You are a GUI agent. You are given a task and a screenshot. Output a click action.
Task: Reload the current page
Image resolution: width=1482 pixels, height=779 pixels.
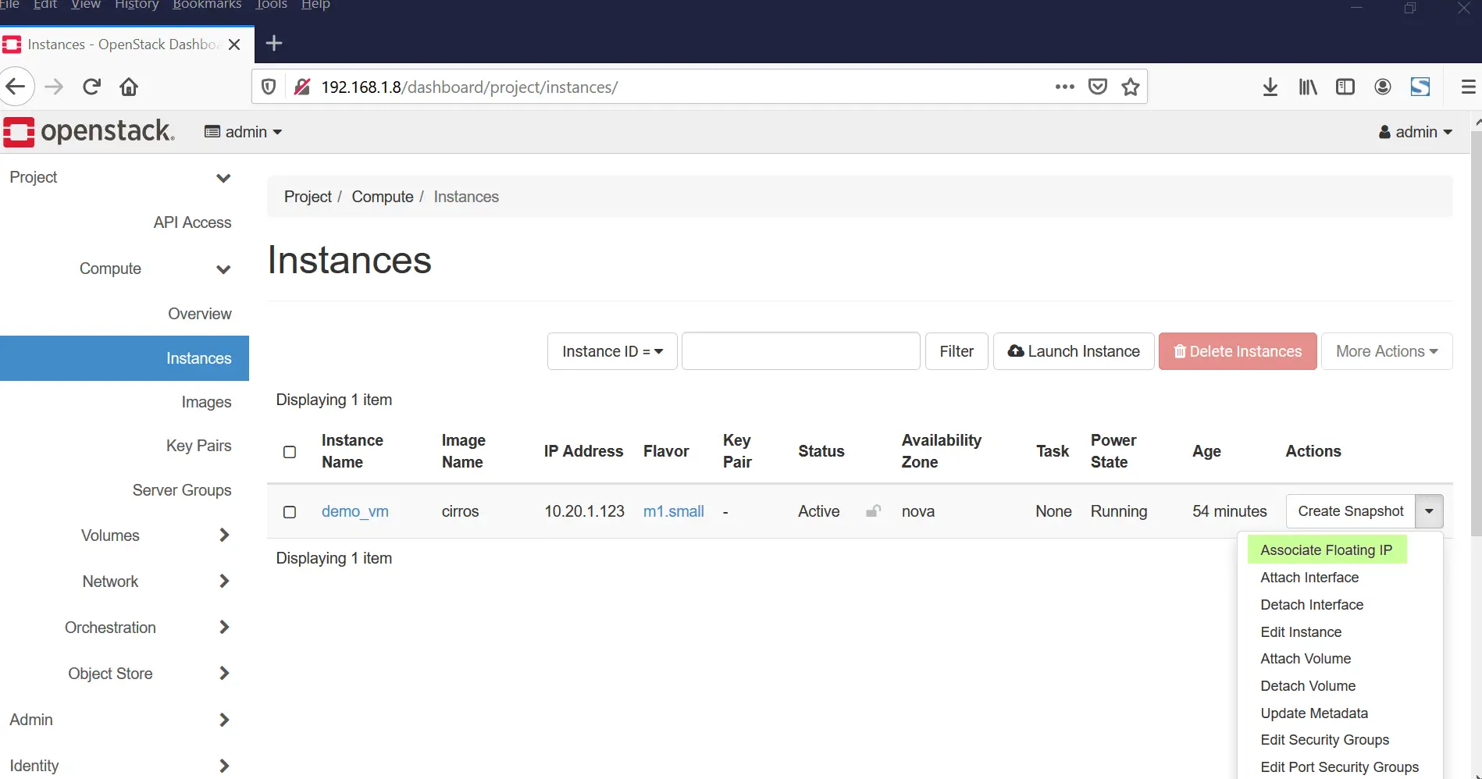(x=91, y=87)
